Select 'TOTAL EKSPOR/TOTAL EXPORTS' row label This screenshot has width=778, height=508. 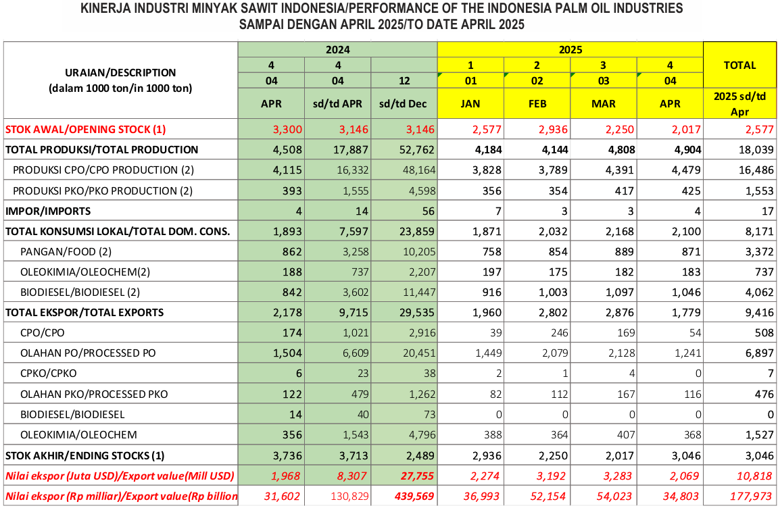pos(84,313)
